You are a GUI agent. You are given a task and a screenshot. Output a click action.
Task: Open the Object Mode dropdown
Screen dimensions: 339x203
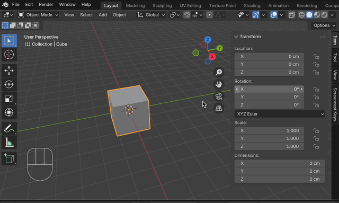point(38,15)
